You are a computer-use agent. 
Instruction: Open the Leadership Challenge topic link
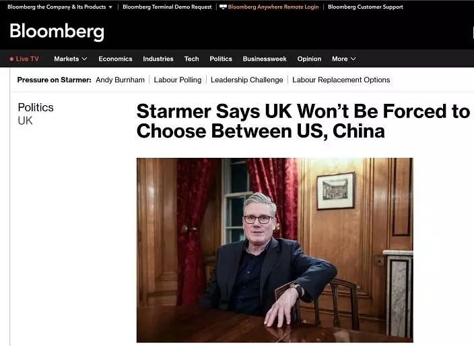point(247,80)
